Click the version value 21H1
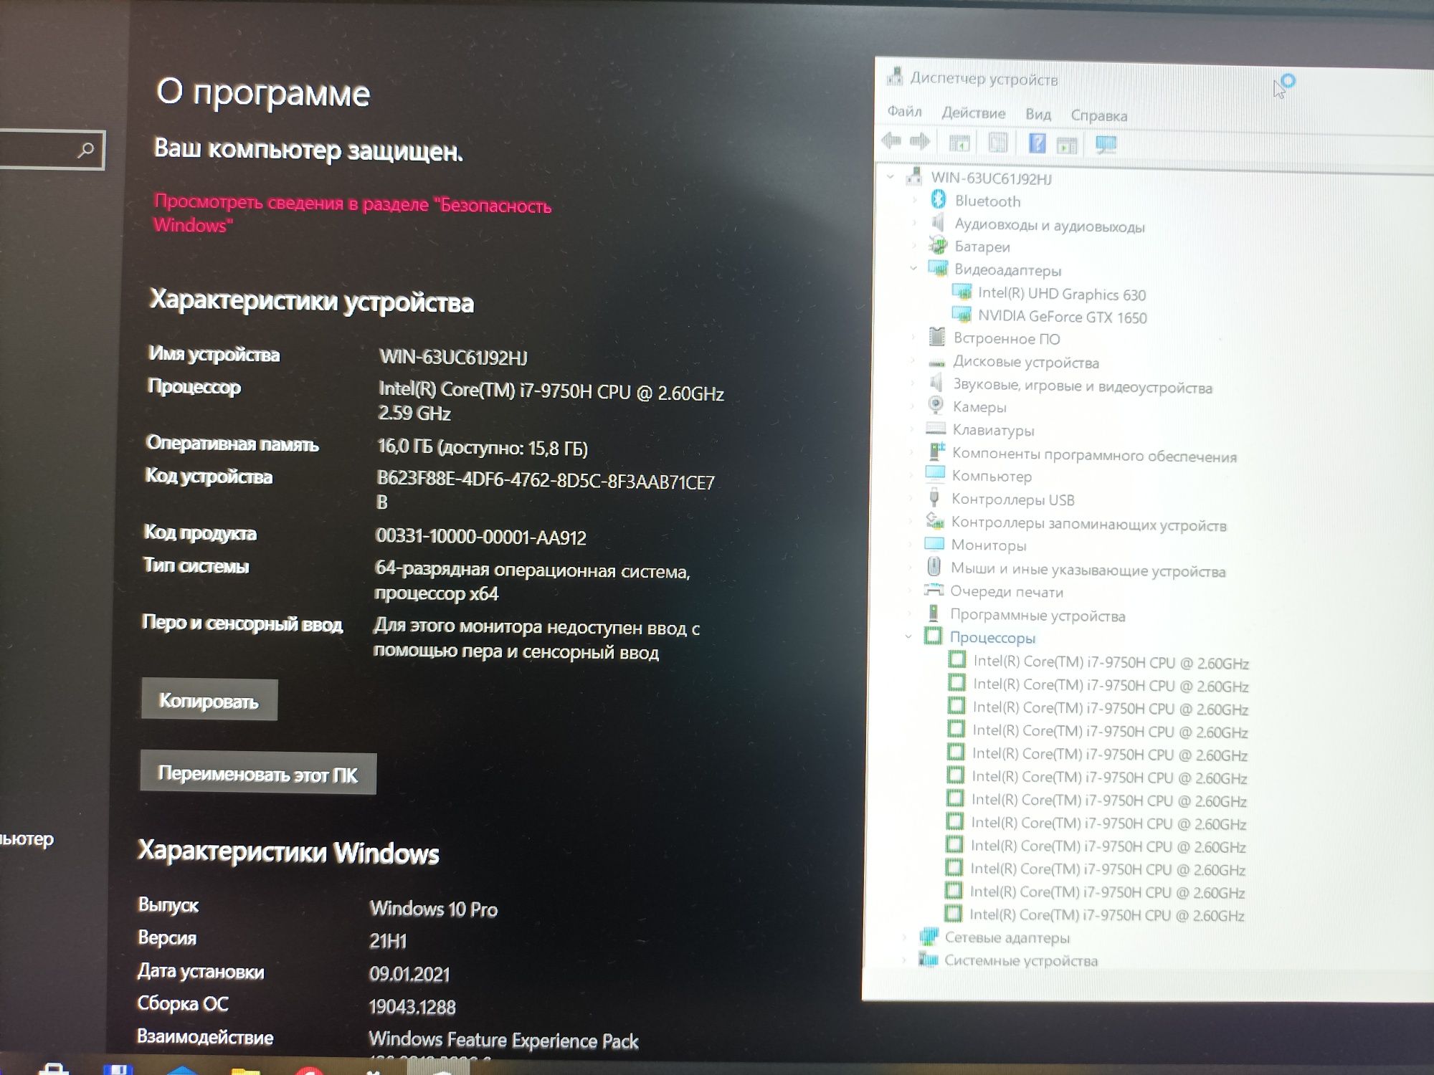Screen dimensions: 1434x1075 (388, 941)
